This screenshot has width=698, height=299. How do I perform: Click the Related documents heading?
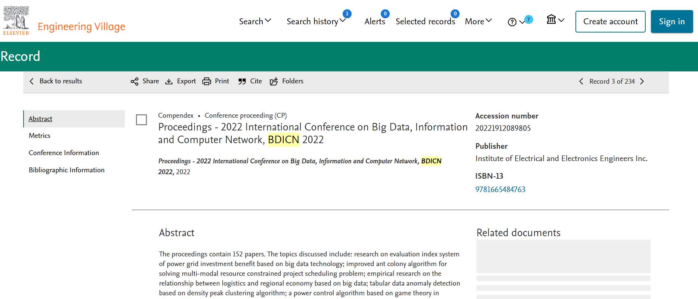point(518,233)
